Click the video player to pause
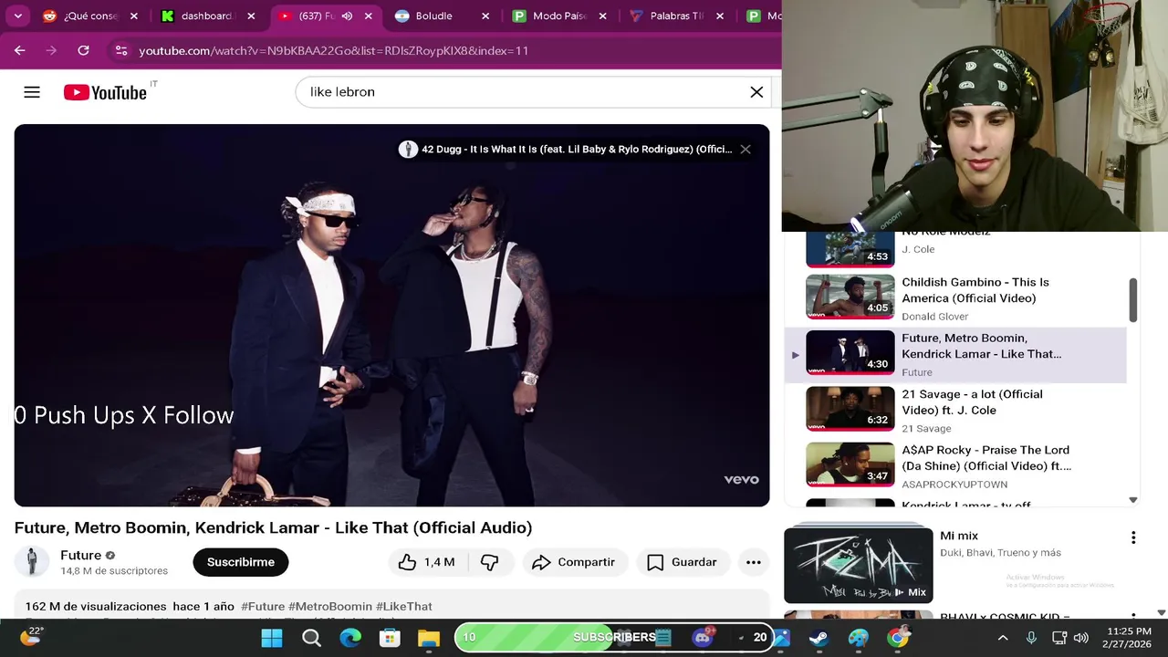 tap(391, 315)
